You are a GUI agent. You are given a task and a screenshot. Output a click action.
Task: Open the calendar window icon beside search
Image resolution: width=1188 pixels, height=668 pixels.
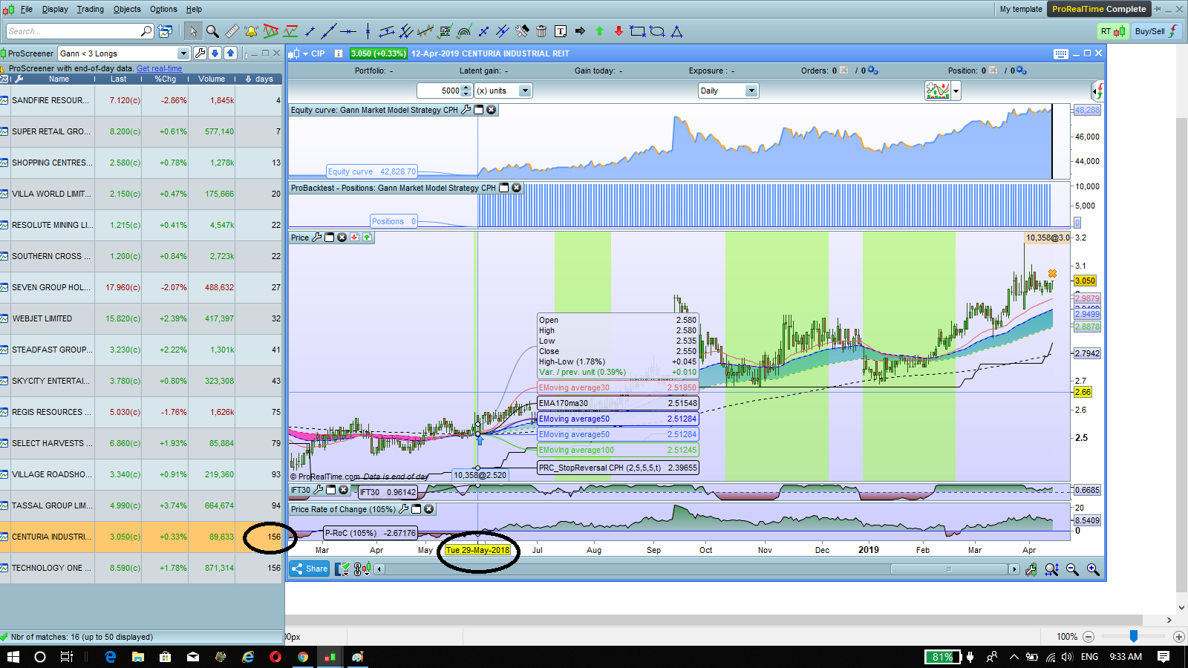(165, 31)
